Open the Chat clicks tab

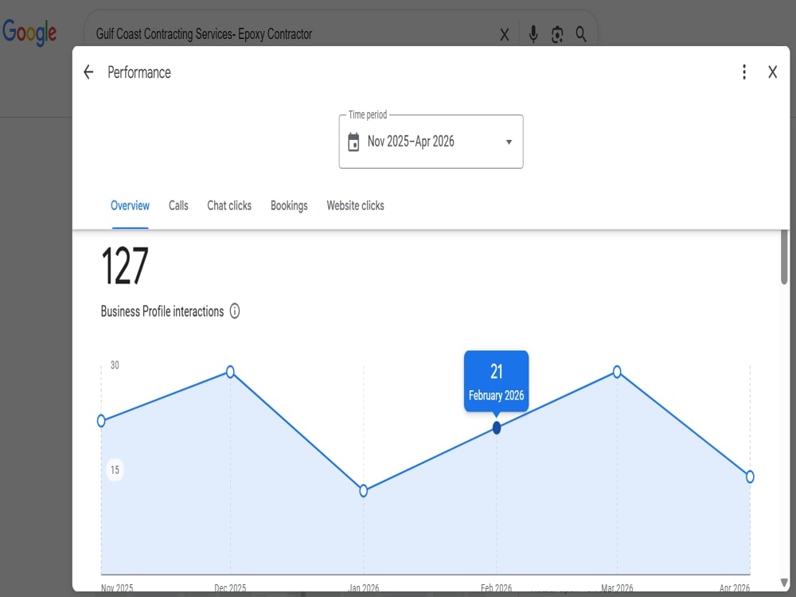click(229, 205)
